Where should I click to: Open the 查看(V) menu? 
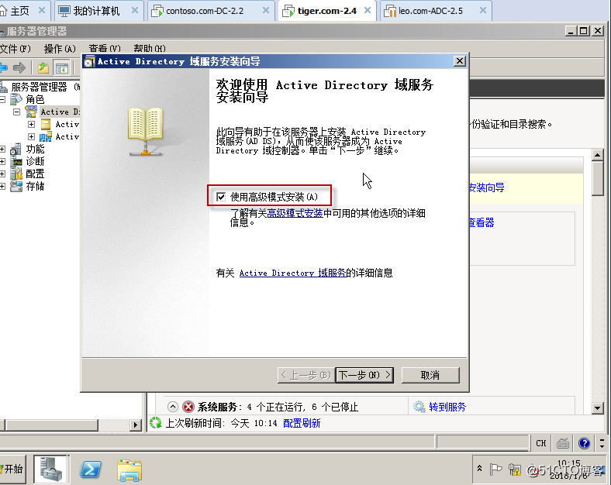(105, 49)
